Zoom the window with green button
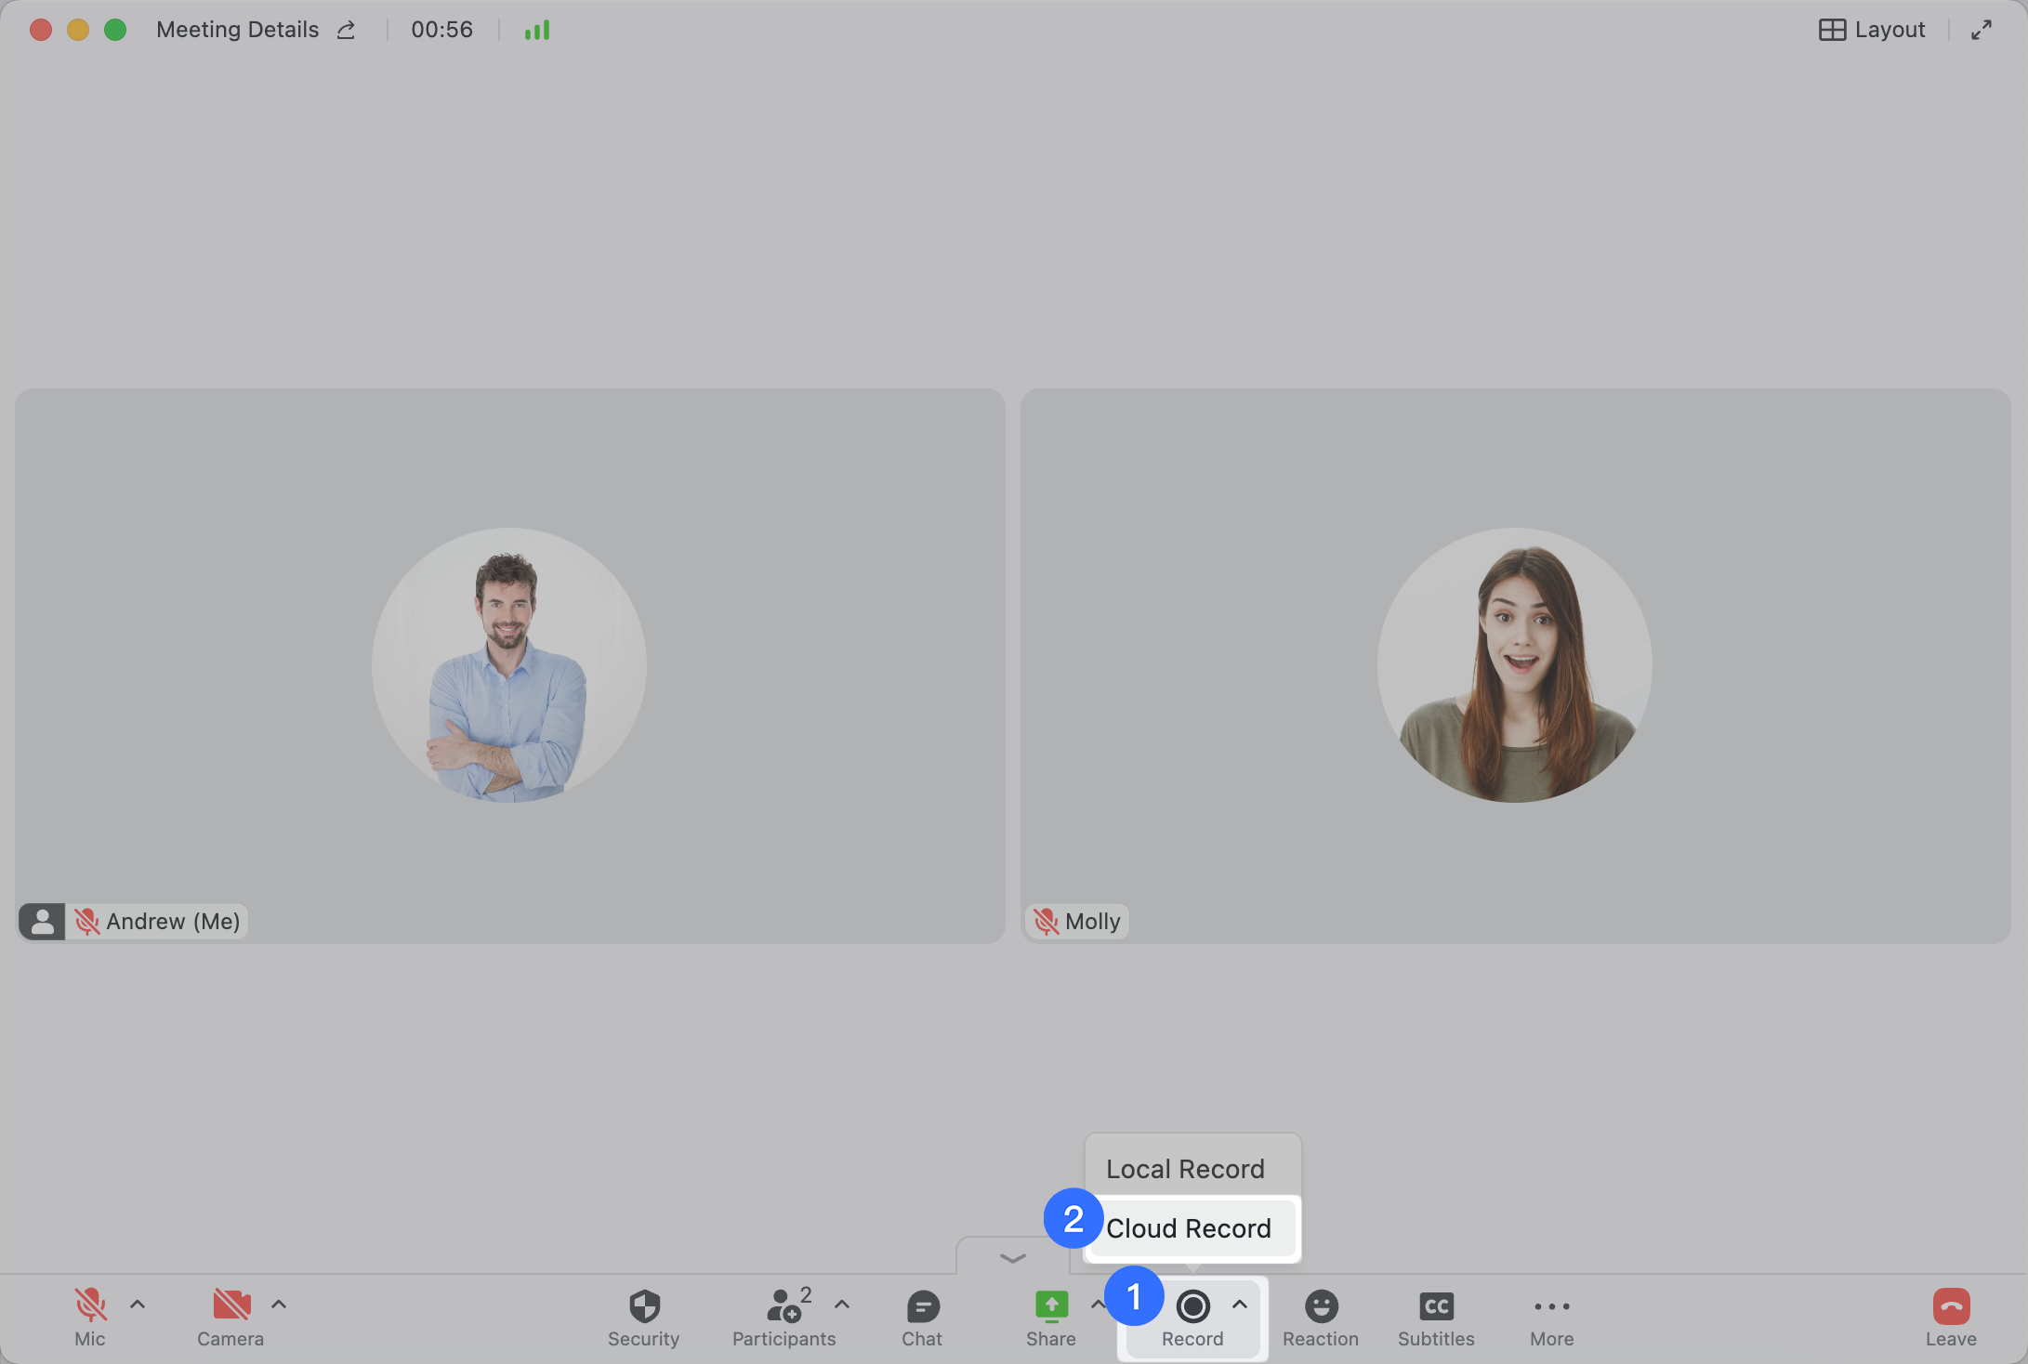 115,30
